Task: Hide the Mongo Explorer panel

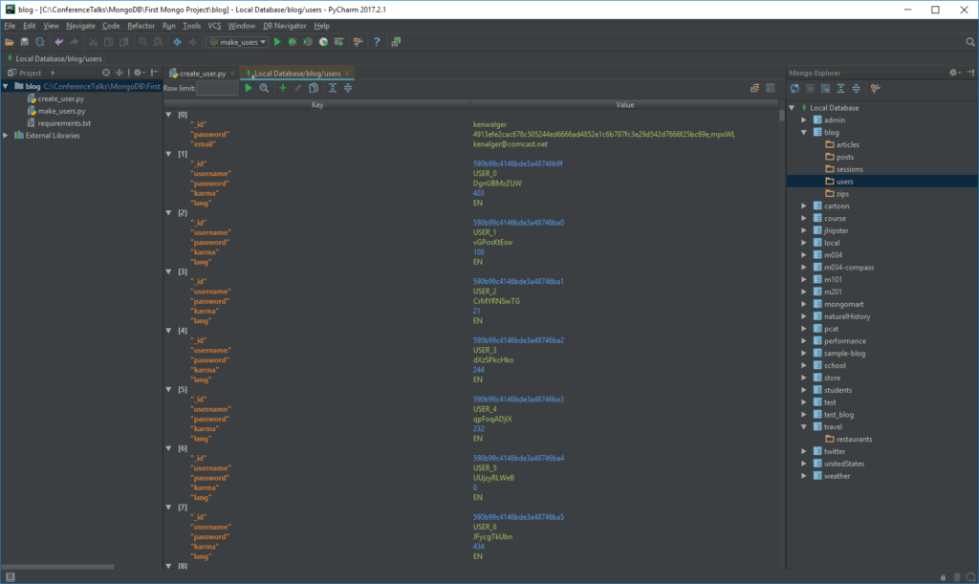Action: (970, 73)
